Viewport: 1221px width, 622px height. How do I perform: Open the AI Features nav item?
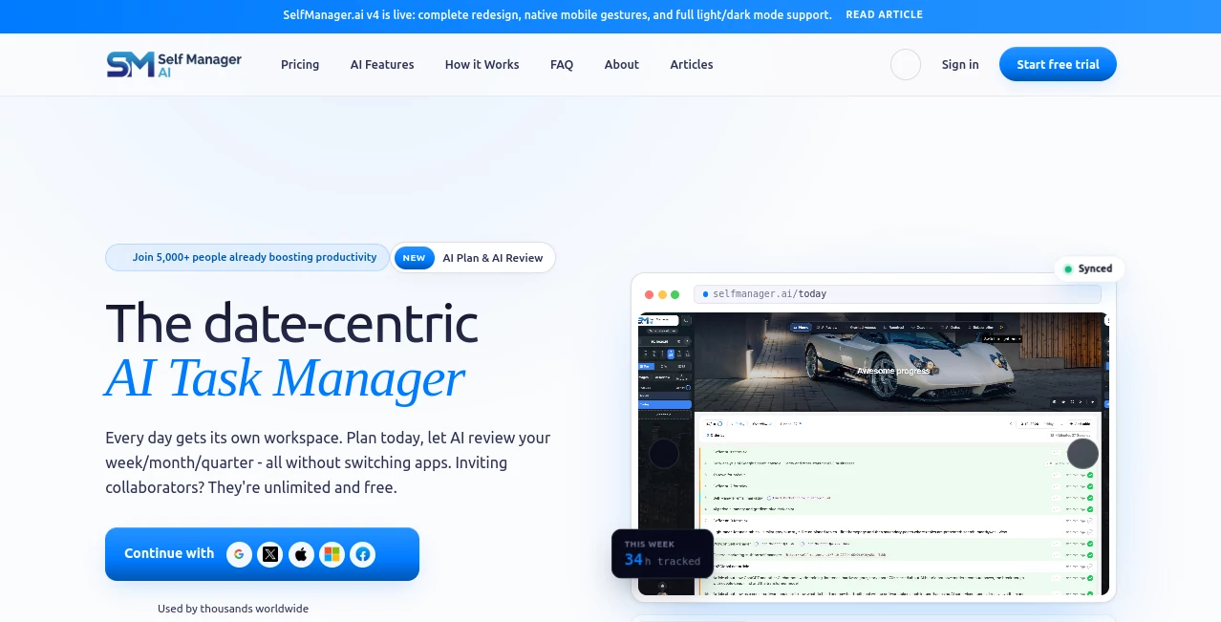382,64
